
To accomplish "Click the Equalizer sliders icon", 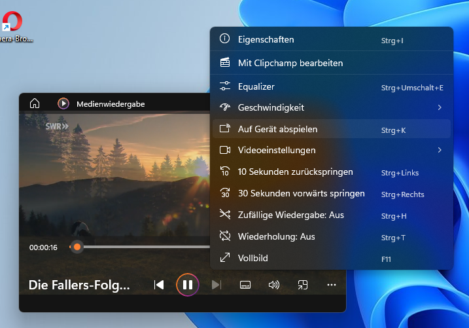I will click(x=225, y=86).
